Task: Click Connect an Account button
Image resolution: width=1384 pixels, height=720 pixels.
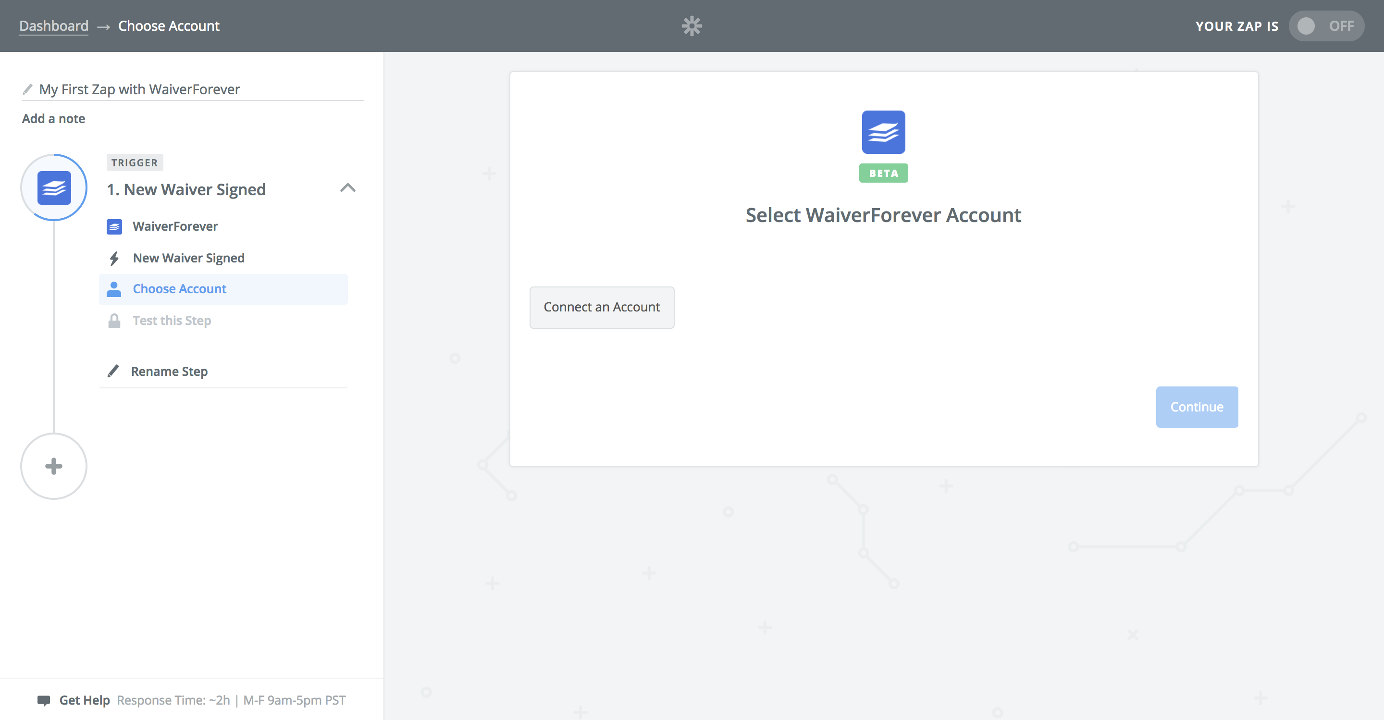Action: point(602,307)
